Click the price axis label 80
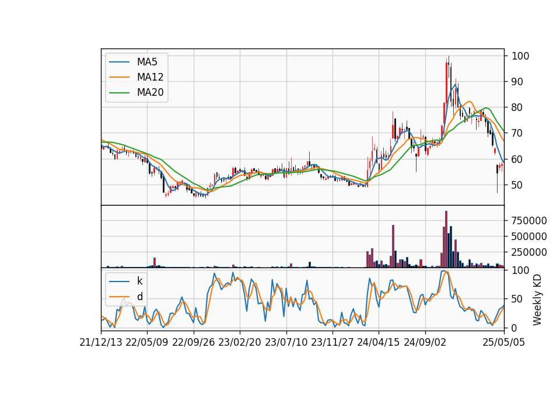 [517, 107]
